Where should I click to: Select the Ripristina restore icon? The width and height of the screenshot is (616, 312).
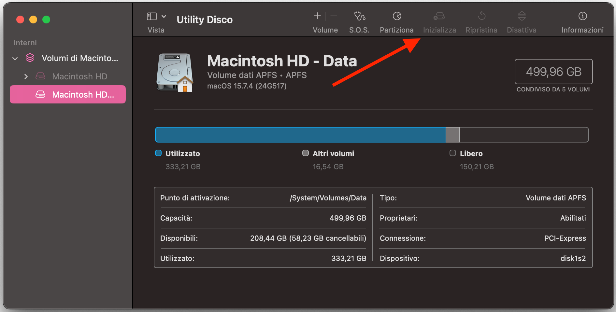[481, 16]
